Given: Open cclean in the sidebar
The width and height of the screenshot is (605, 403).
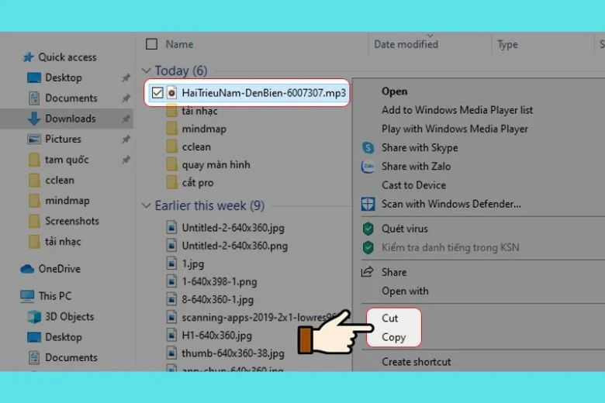Looking at the screenshot, I should coord(60,180).
